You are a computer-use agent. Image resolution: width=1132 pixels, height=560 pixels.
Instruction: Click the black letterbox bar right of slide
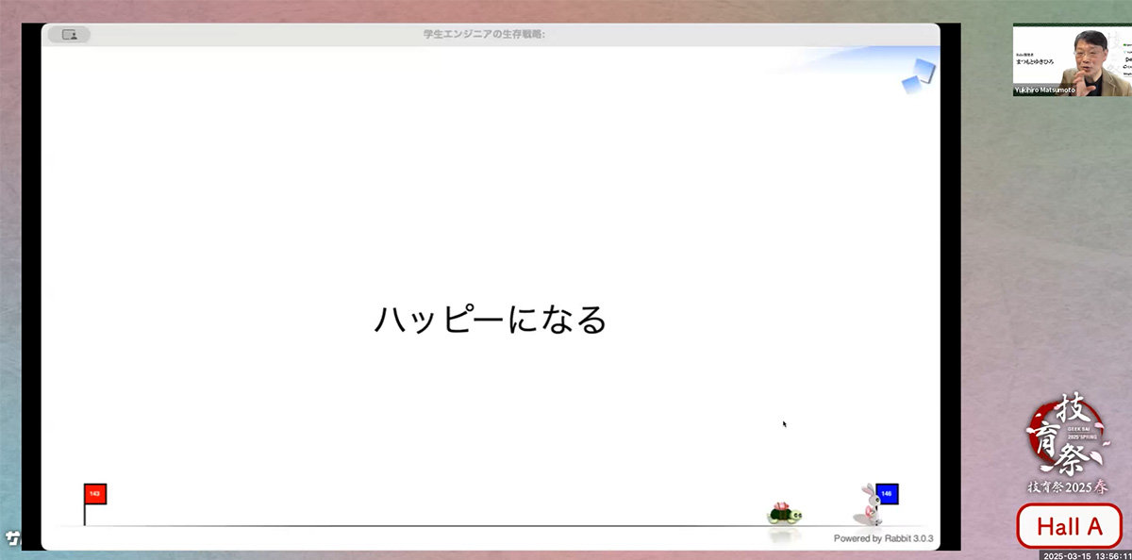tap(950, 283)
